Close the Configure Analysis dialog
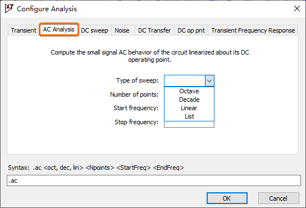Screen dimensions: 306x208 point(297,8)
